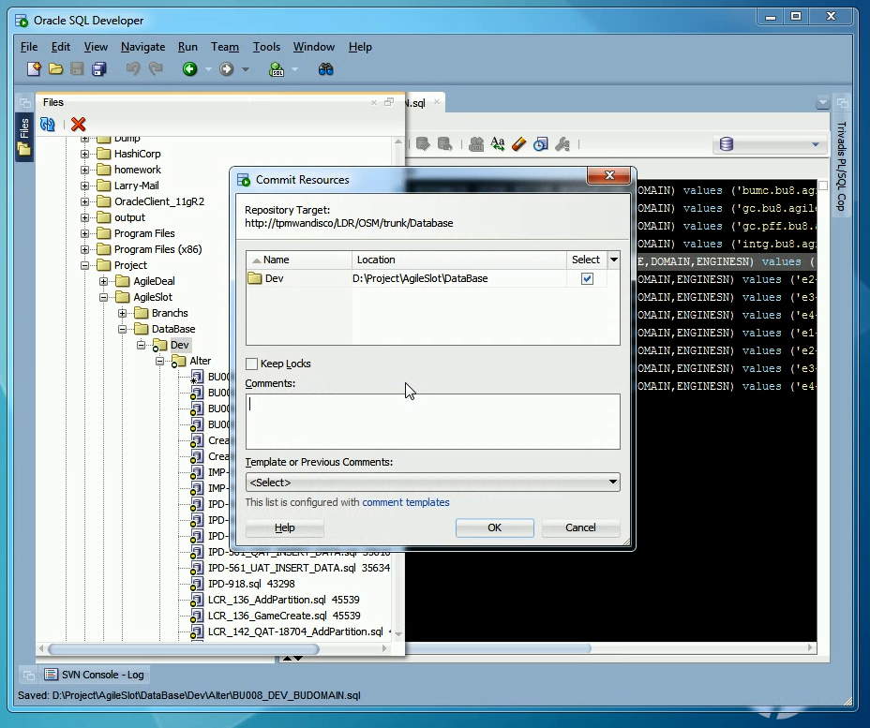Click inside the Comments text area
The width and height of the screenshot is (870, 728).
tap(433, 422)
